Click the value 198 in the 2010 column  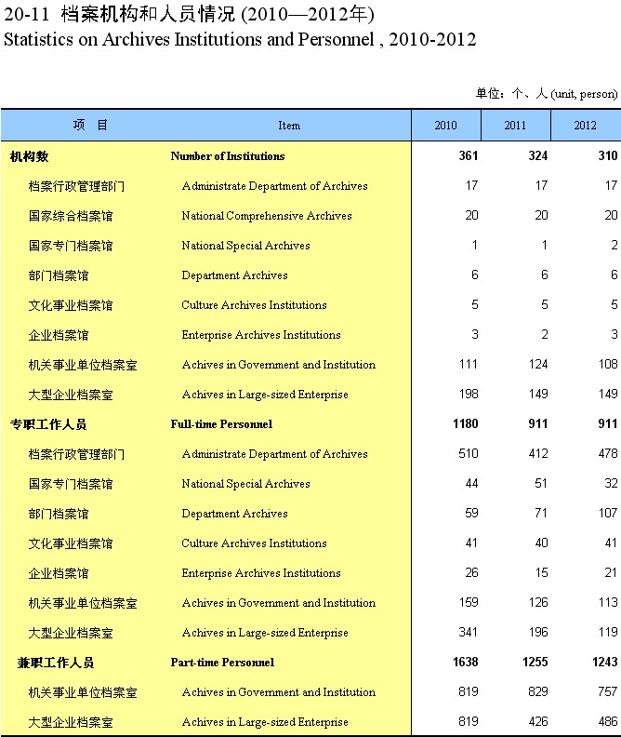[x=469, y=394]
